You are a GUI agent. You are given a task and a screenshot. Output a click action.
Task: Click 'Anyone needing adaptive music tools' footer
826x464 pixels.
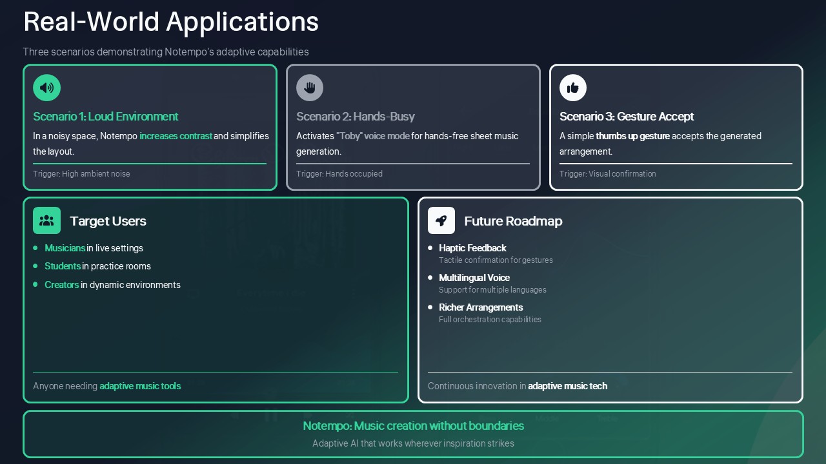(x=107, y=386)
